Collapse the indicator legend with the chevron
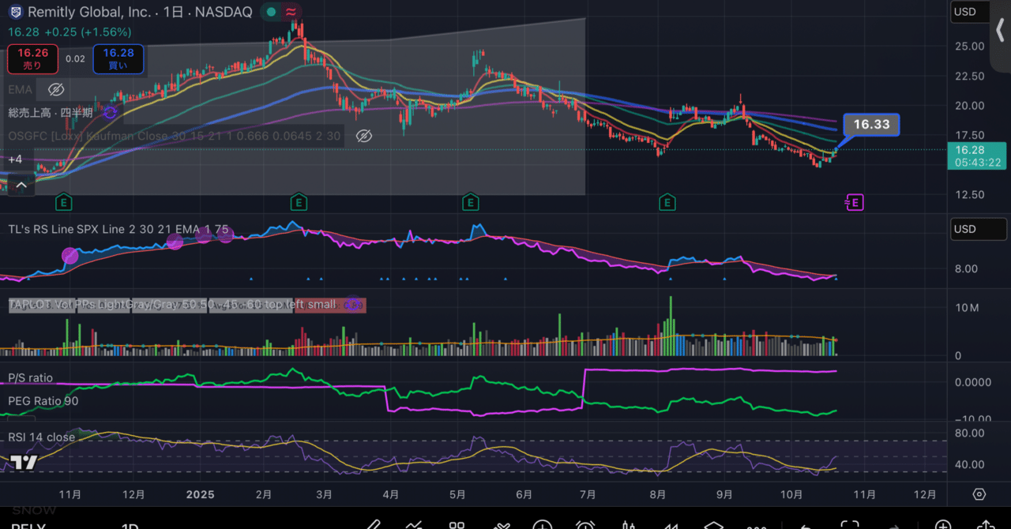The image size is (1011, 529). click(21, 186)
